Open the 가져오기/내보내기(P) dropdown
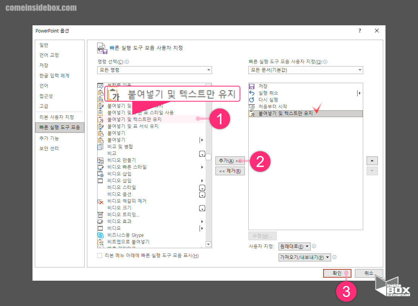This screenshot has width=418, height=306. (305, 257)
